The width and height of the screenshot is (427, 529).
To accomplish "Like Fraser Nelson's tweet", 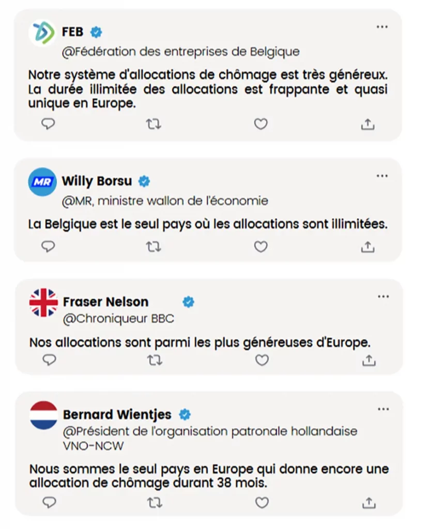I will point(262,360).
